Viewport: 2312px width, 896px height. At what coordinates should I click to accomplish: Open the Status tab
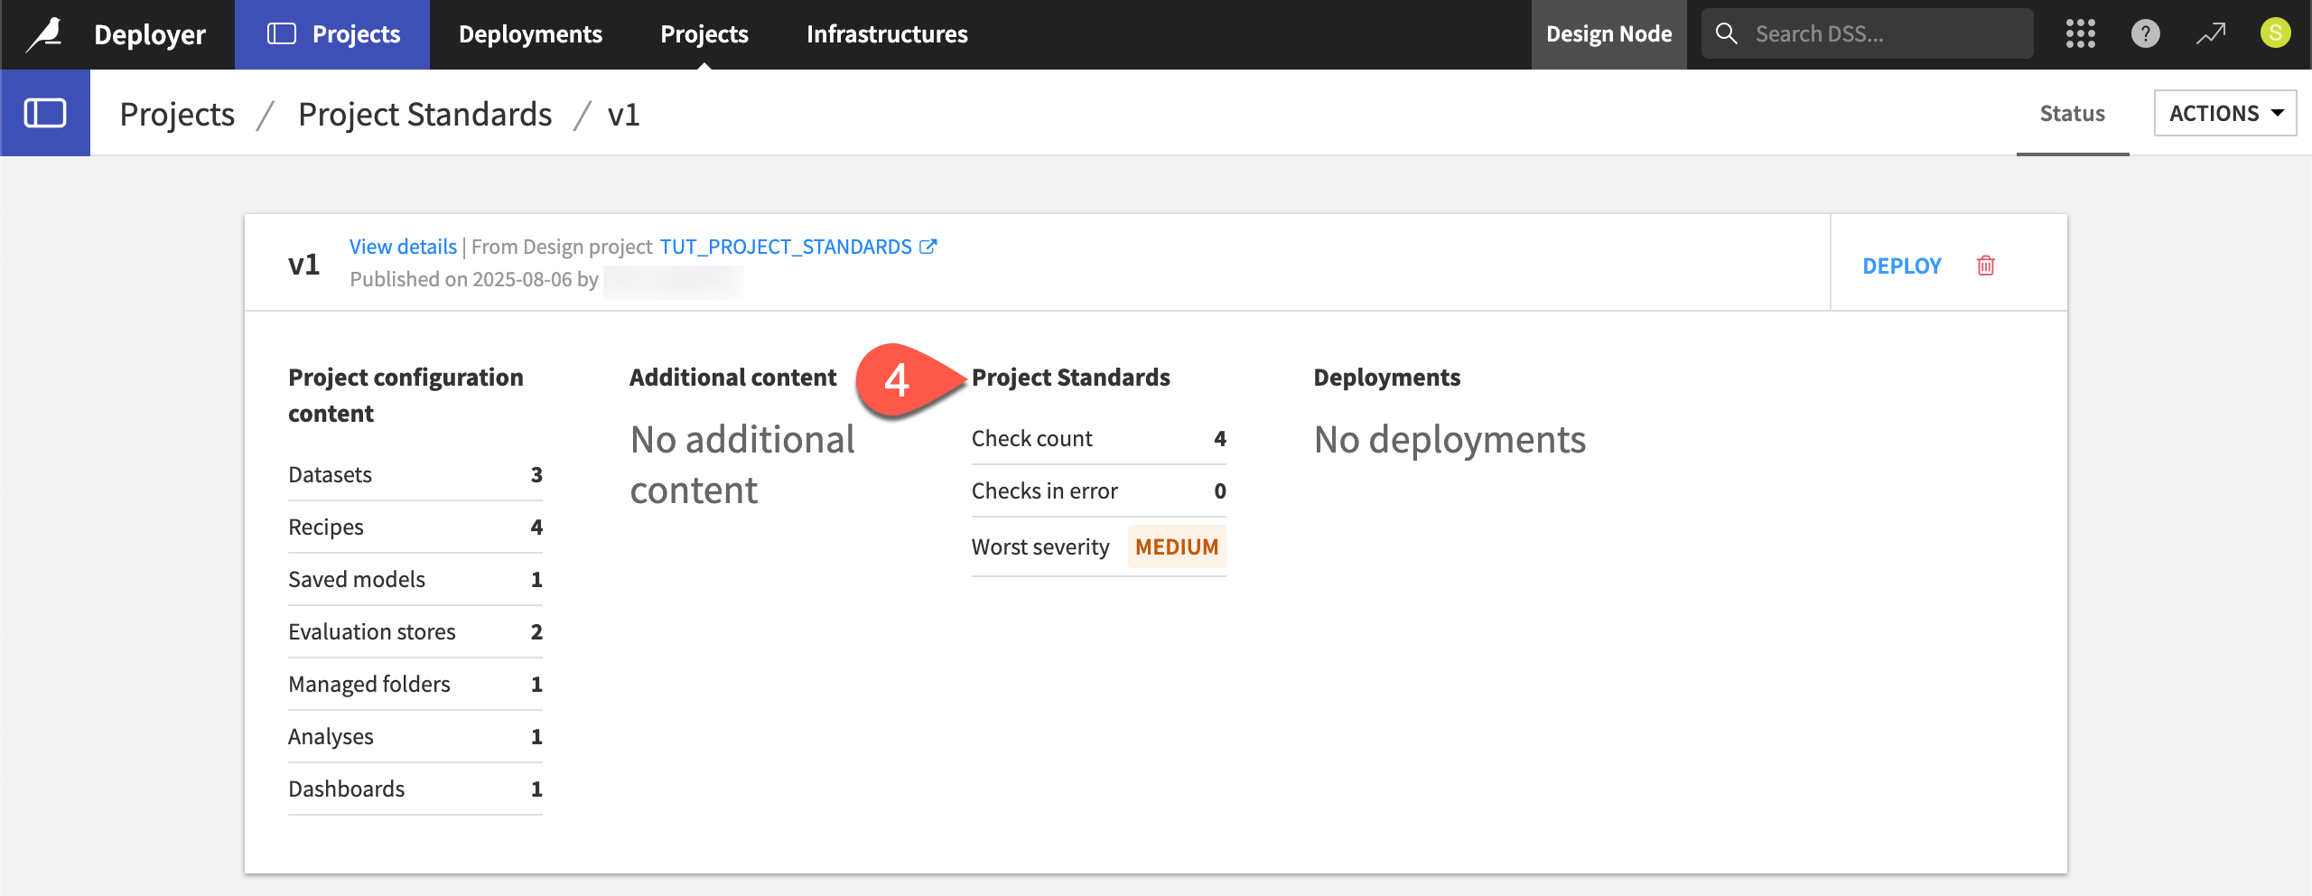click(2071, 113)
